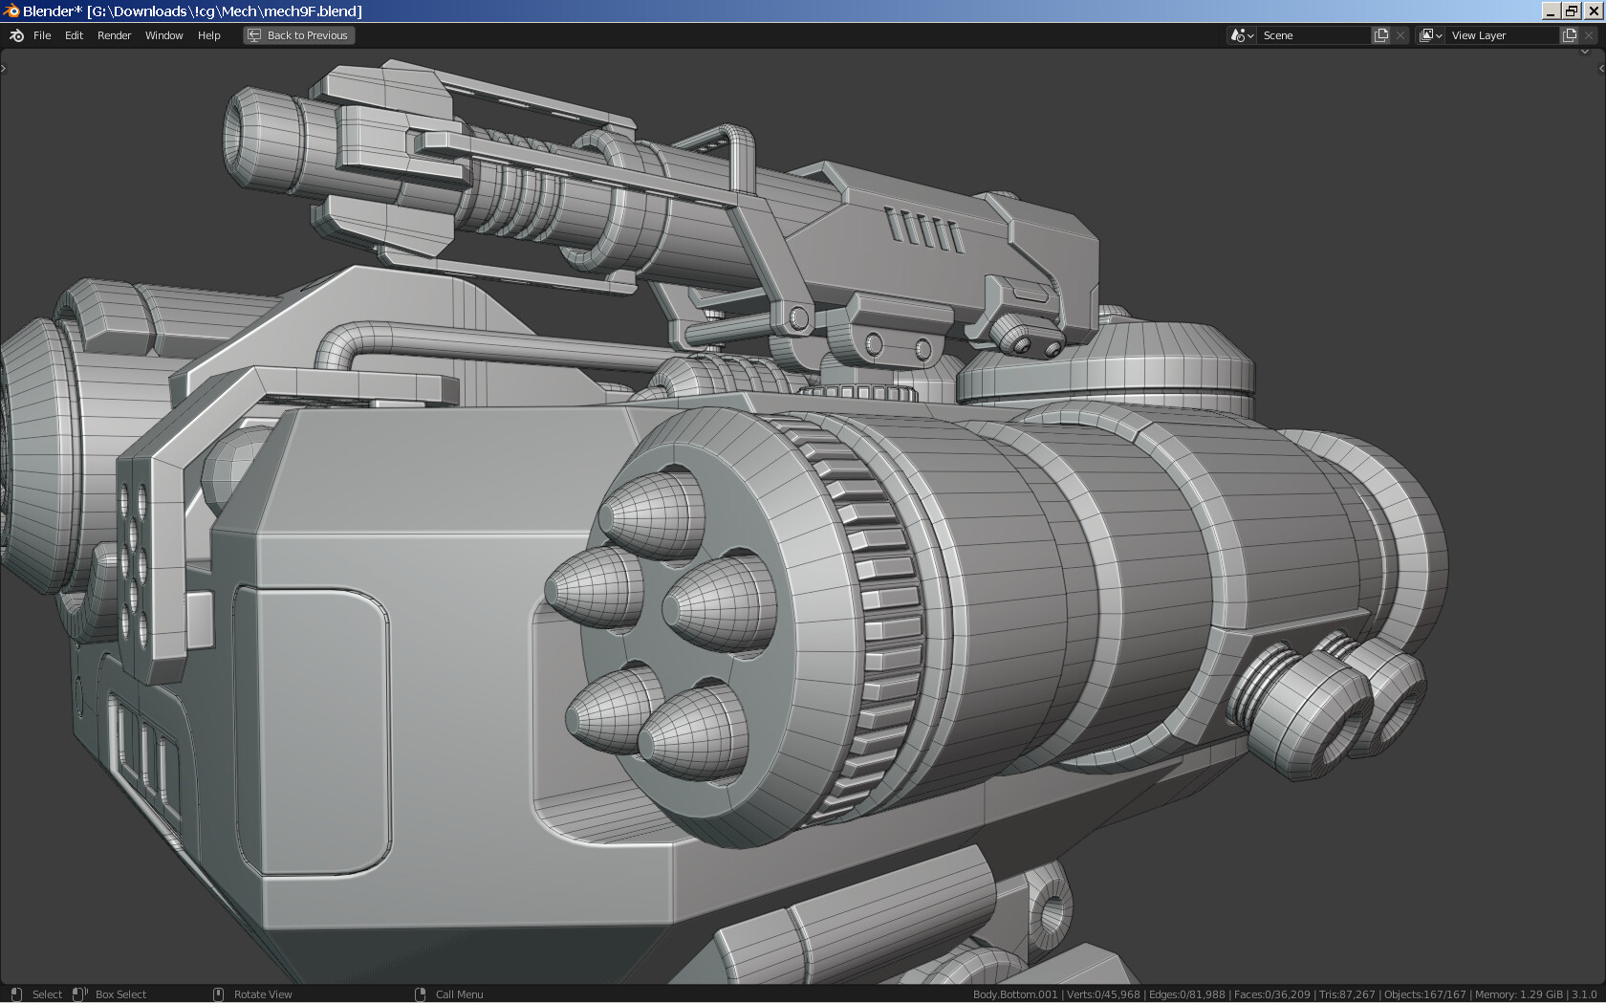Click Back to Previous to exit fullscreen
This screenshot has height=1004, width=1606.
pyautogui.click(x=306, y=35)
